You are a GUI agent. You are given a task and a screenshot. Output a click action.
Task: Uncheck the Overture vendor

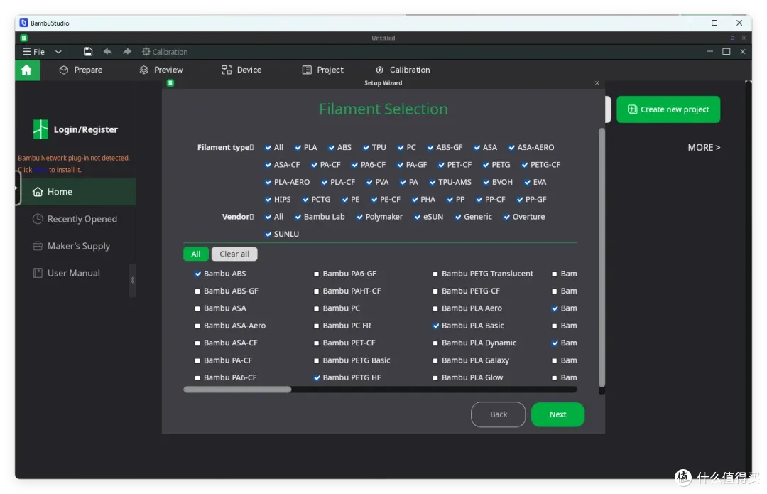tap(507, 217)
